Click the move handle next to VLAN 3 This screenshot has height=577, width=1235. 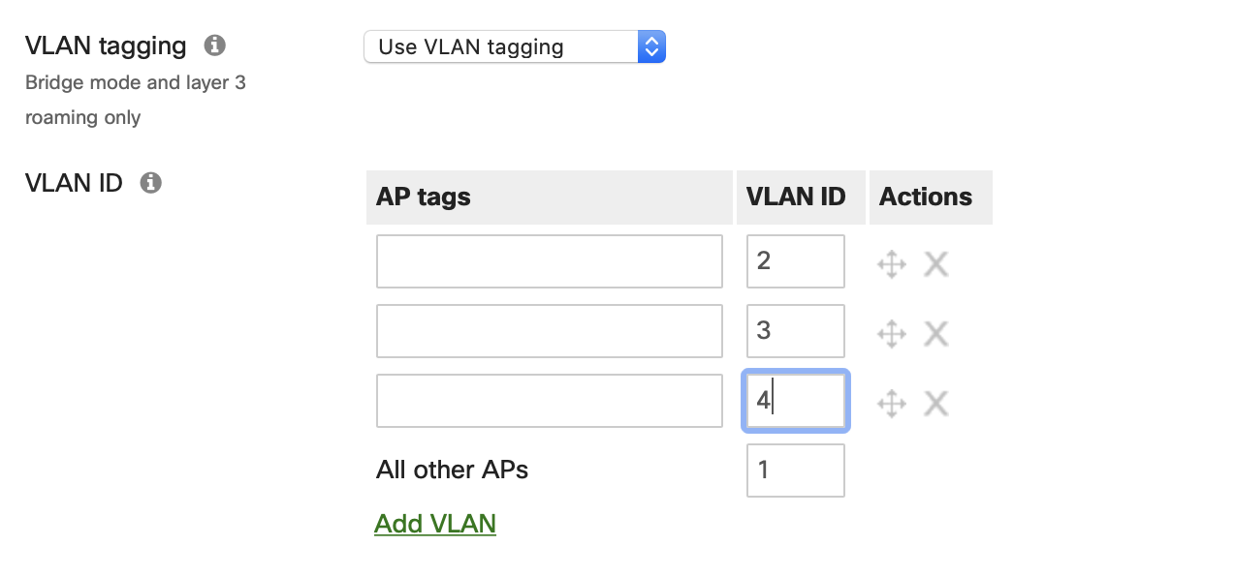pos(891,333)
